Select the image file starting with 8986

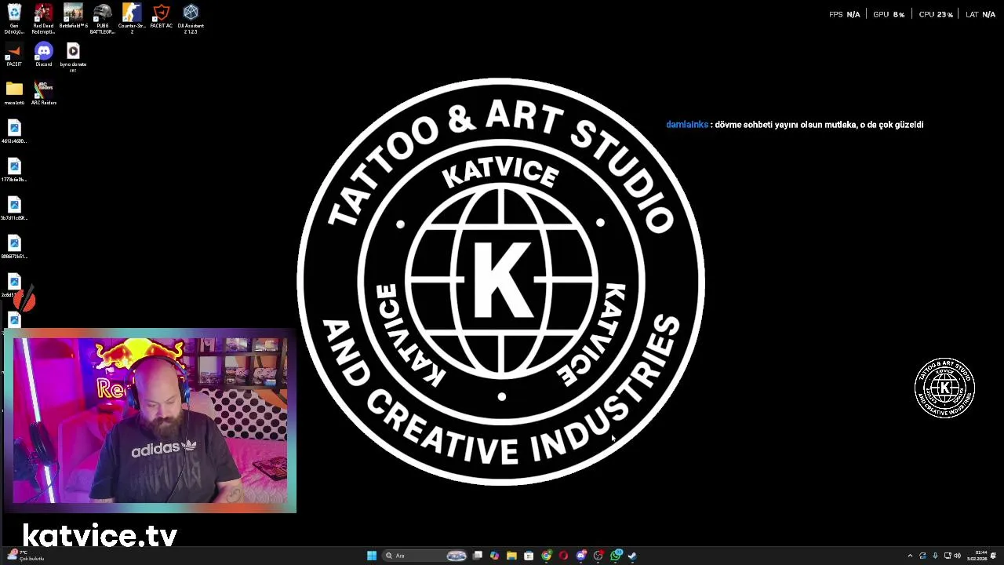(14, 247)
